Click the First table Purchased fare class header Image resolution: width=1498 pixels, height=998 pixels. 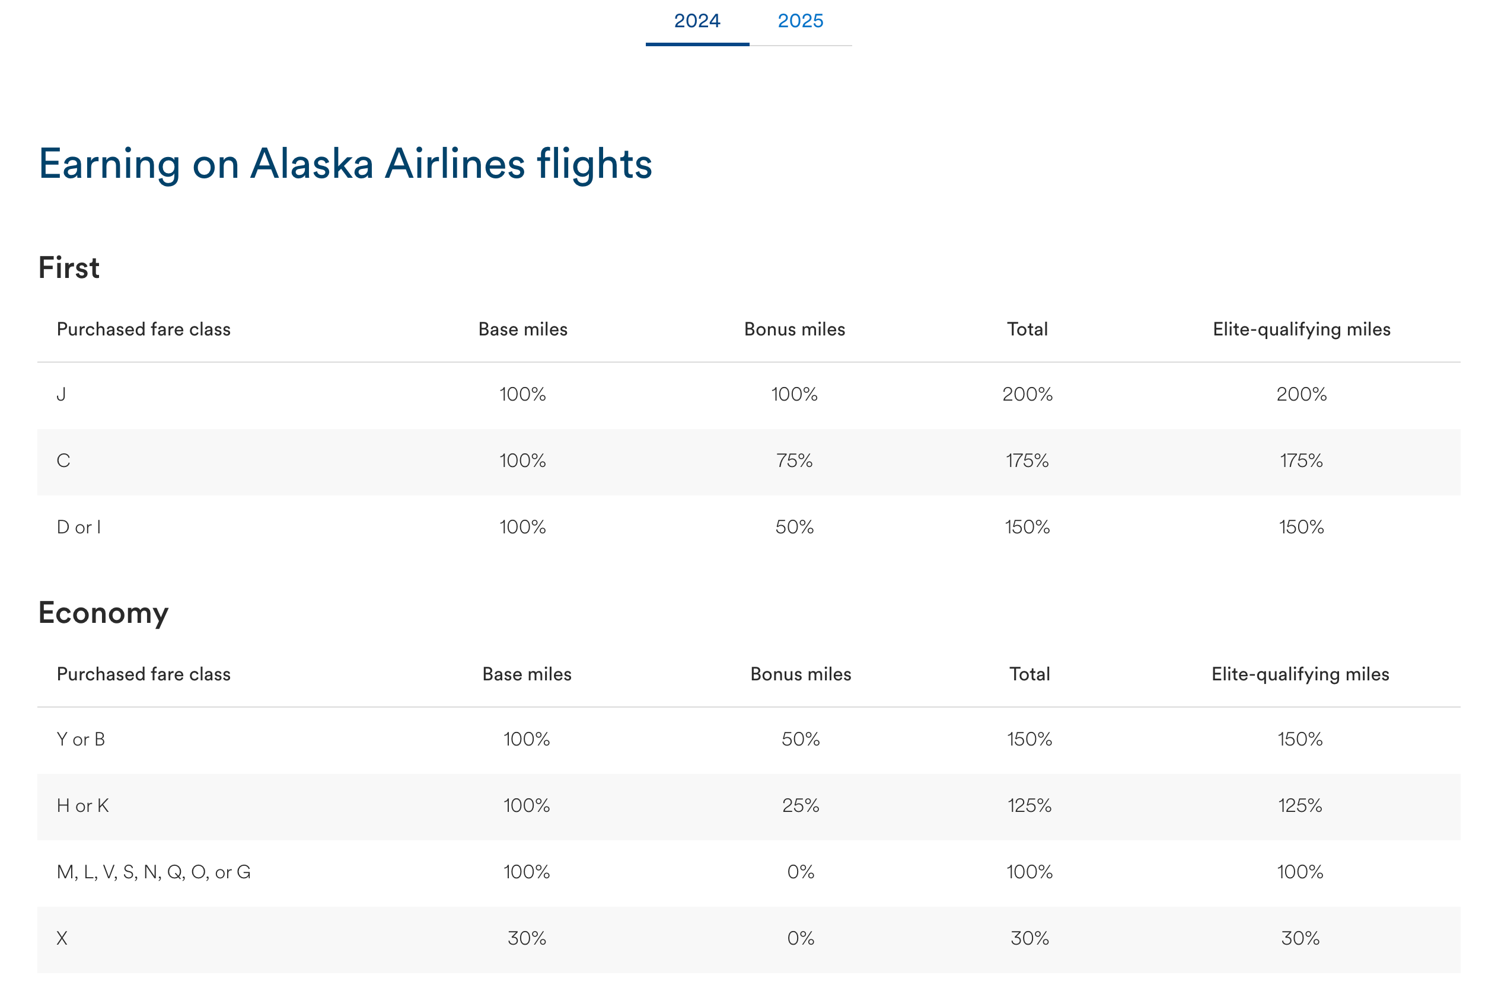(x=144, y=329)
